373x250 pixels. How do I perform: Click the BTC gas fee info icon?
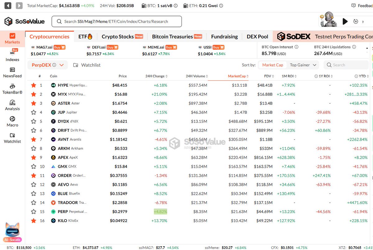(x=176, y=6)
